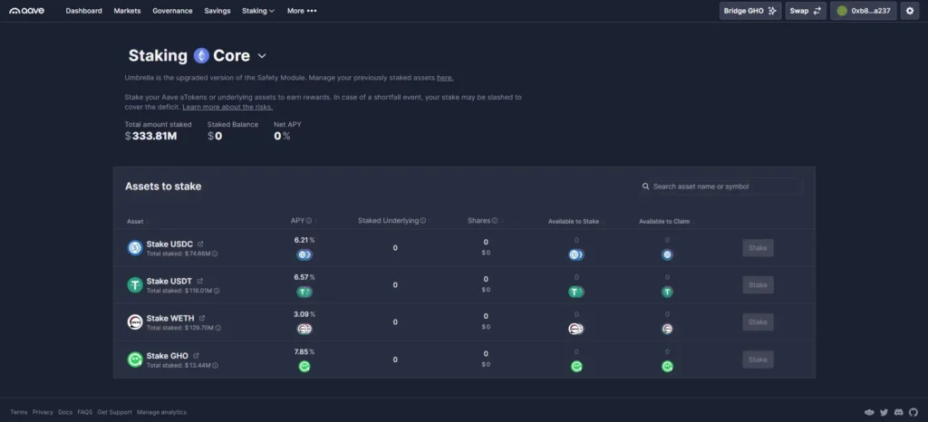
Task: Click the external link icon beside Stake WETH
Action: pyautogui.click(x=202, y=318)
